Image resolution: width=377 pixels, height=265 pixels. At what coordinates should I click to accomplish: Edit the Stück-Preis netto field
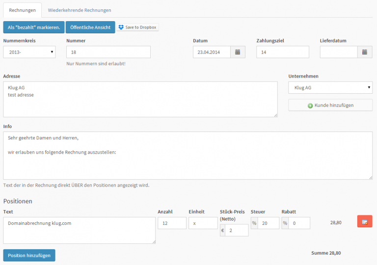click(x=237, y=230)
